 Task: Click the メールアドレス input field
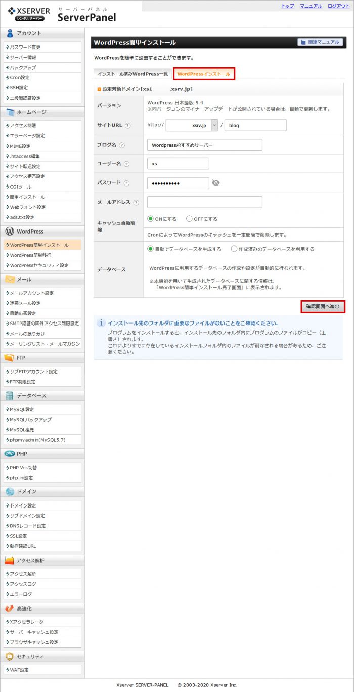point(205,202)
